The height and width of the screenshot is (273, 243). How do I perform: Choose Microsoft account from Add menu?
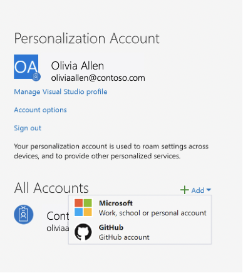pos(140,208)
